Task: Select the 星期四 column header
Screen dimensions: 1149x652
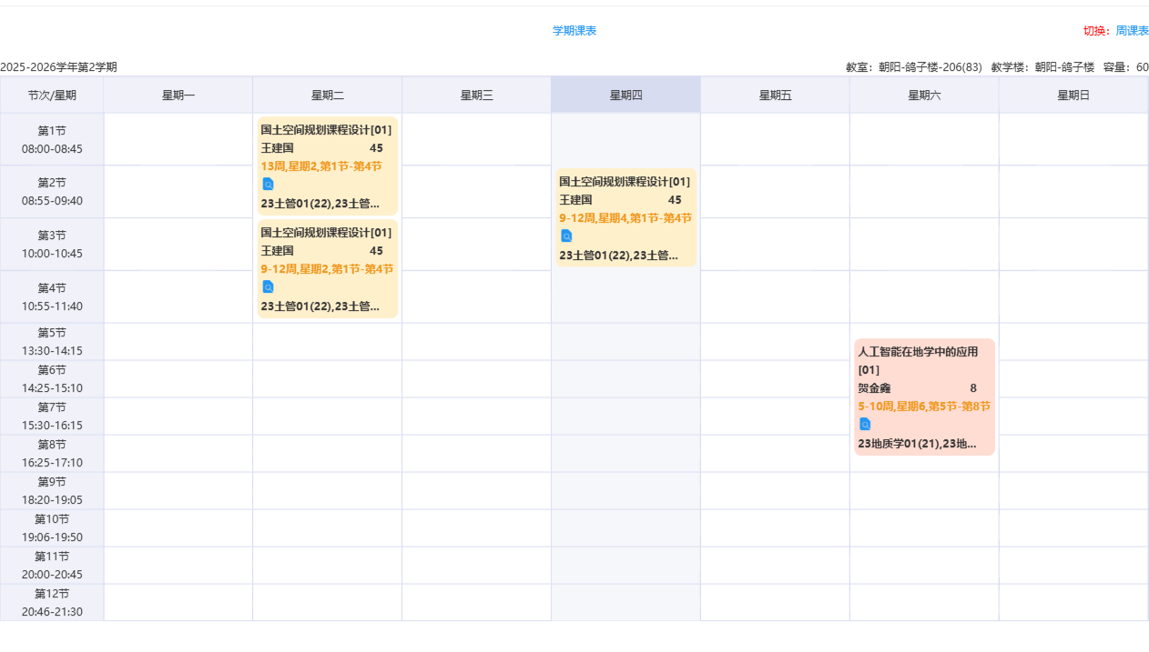Action: pos(625,95)
